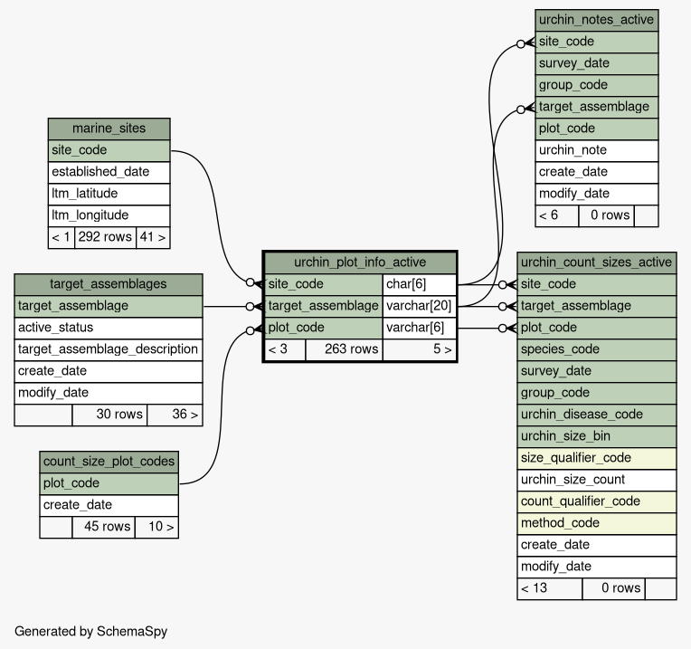
Task: Click ltm_latitude column in marine_sites
Action: point(109,194)
